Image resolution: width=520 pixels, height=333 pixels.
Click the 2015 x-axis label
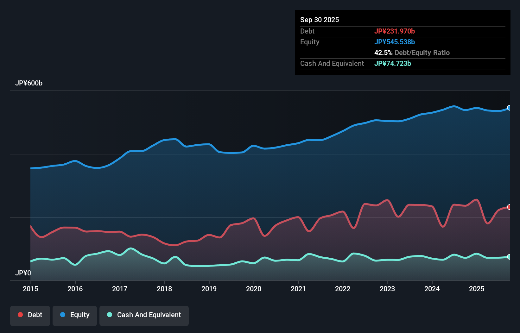30,289
